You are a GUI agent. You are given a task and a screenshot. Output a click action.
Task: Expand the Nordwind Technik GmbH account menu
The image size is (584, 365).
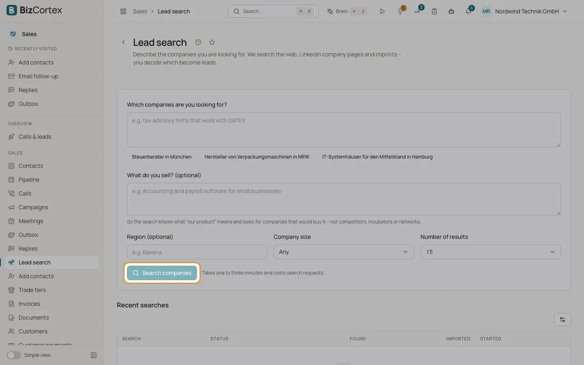[x=531, y=11]
